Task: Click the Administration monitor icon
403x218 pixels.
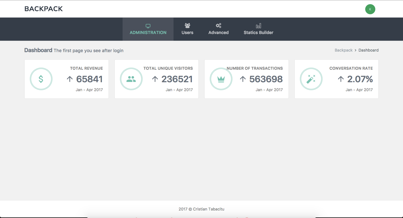Action: [148, 26]
